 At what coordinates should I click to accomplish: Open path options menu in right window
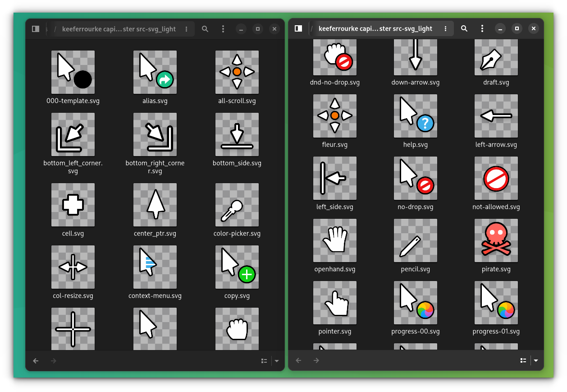coord(446,28)
